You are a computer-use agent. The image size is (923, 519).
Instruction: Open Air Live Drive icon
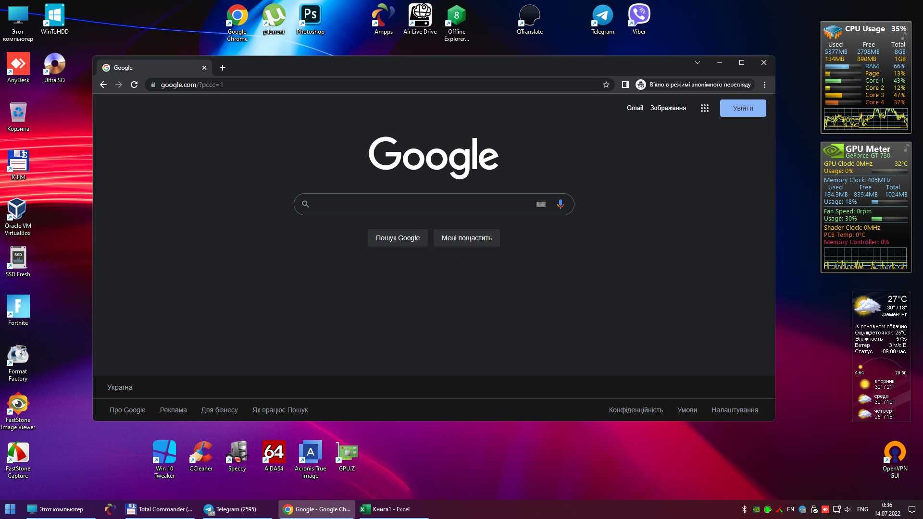coord(420,19)
